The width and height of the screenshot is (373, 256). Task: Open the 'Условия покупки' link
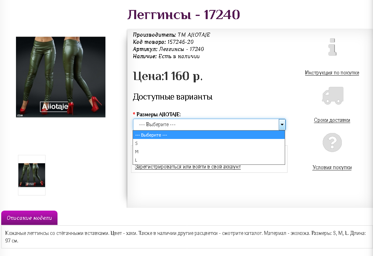pyautogui.click(x=332, y=167)
